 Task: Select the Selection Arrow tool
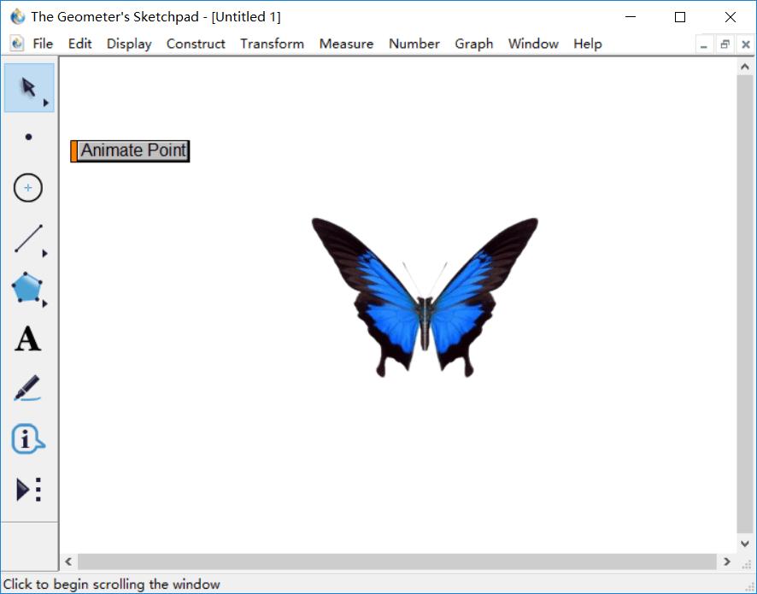pyautogui.click(x=29, y=88)
